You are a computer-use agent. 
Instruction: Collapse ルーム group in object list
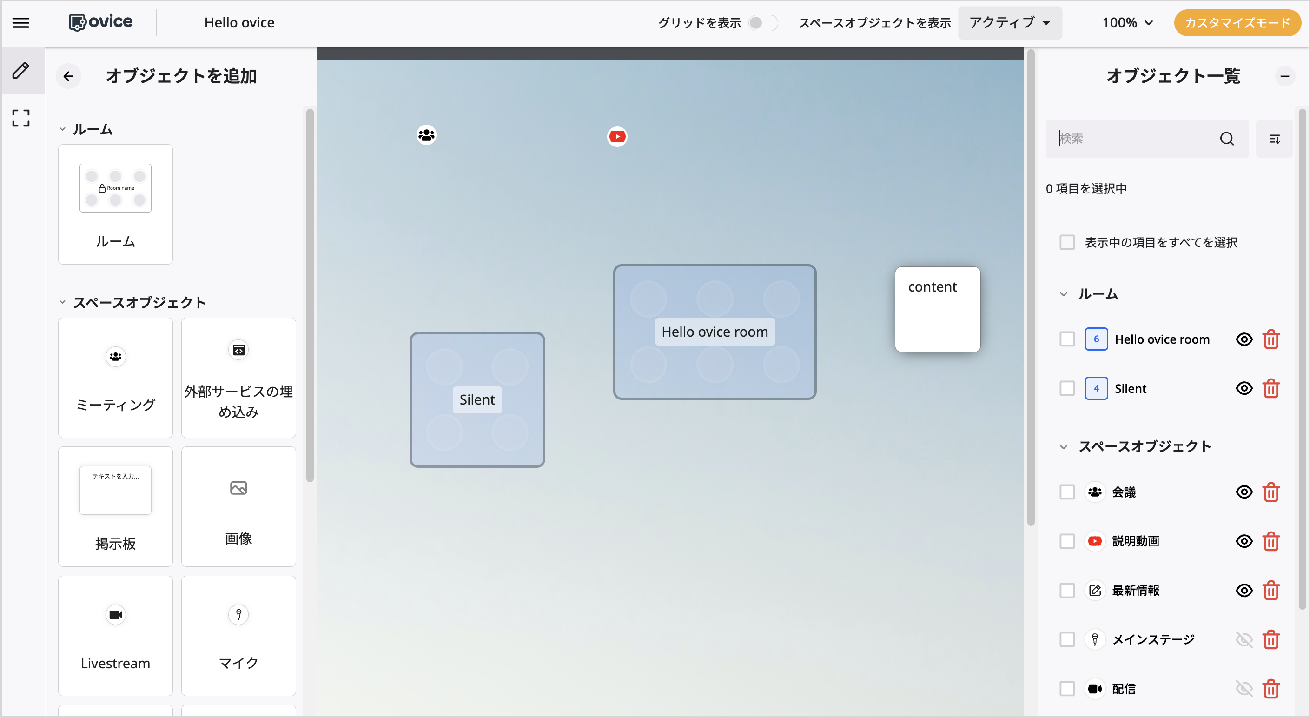1063,294
